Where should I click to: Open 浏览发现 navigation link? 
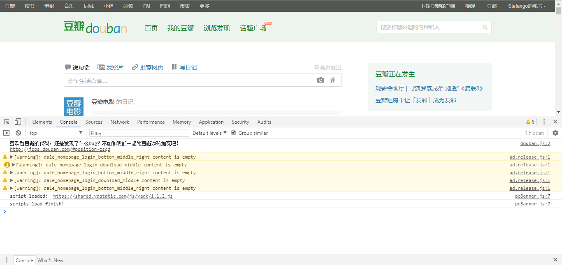[217, 28]
